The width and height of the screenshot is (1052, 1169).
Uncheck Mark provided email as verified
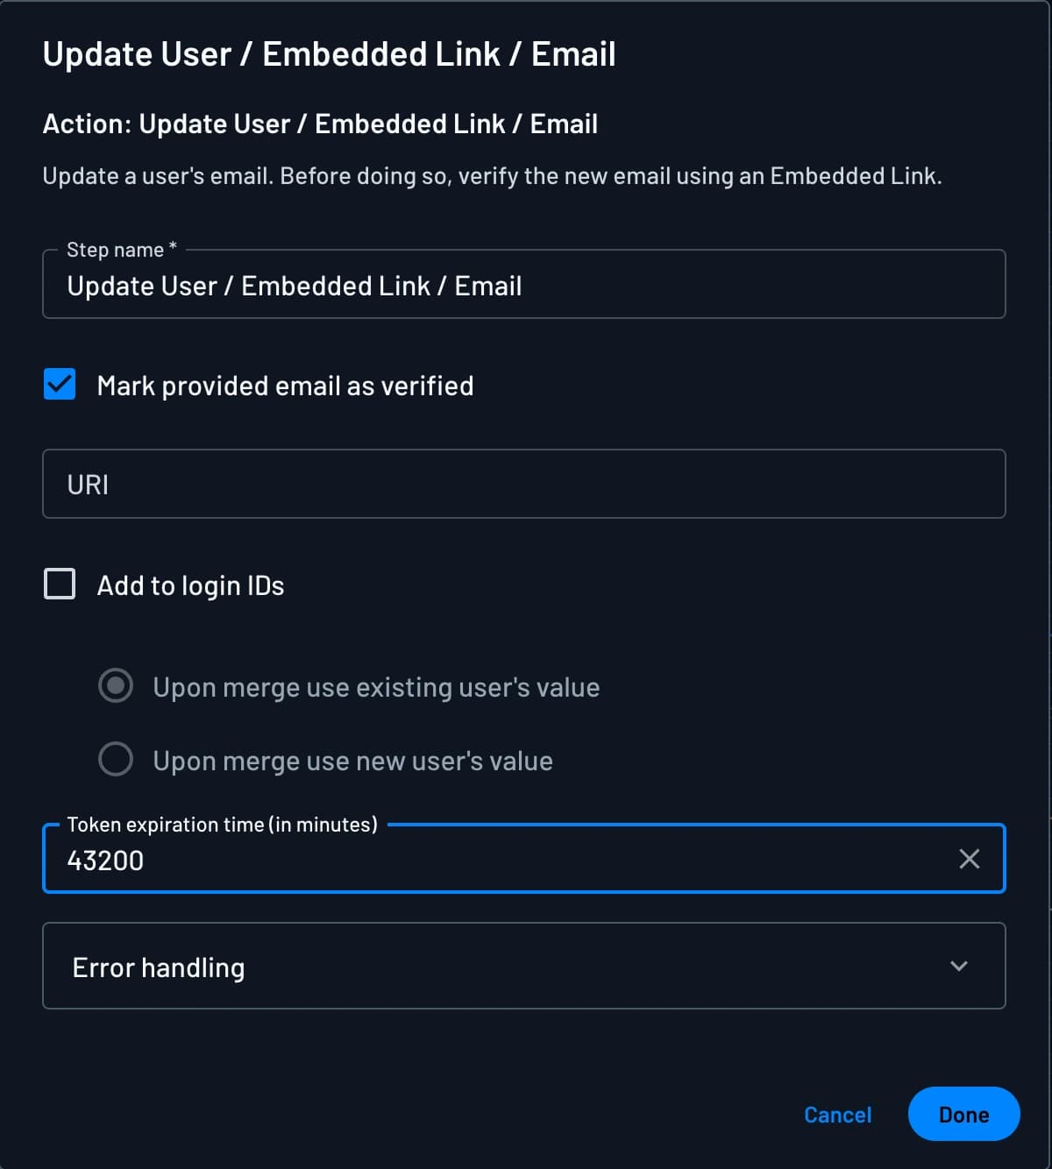(x=59, y=384)
